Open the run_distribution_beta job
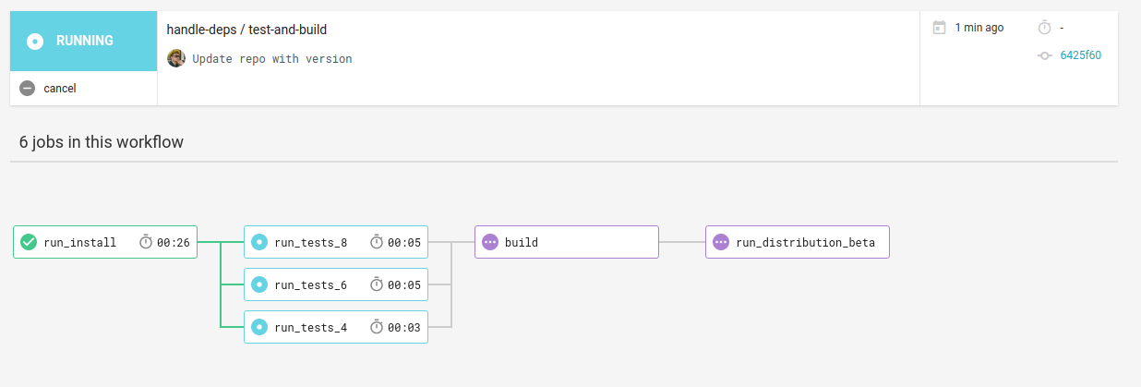Screen dimensions: 1141x387 pos(805,243)
